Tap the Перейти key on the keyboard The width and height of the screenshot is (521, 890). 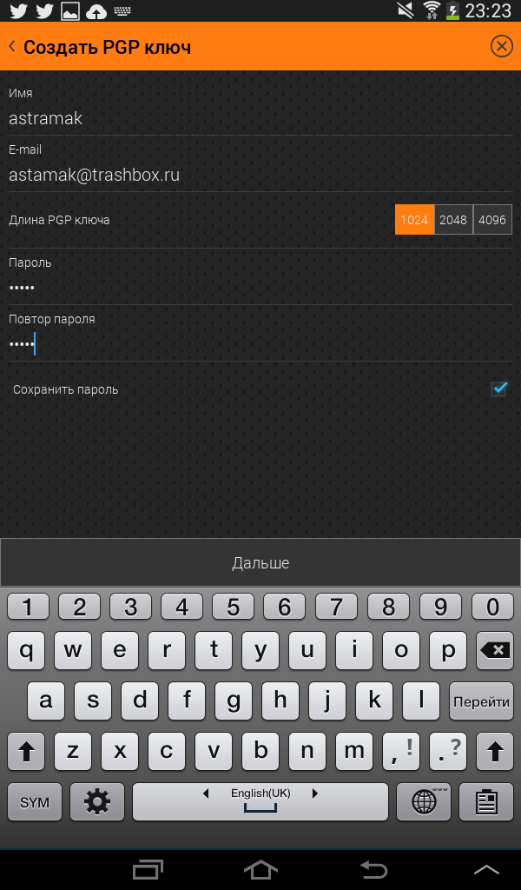click(481, 701)
